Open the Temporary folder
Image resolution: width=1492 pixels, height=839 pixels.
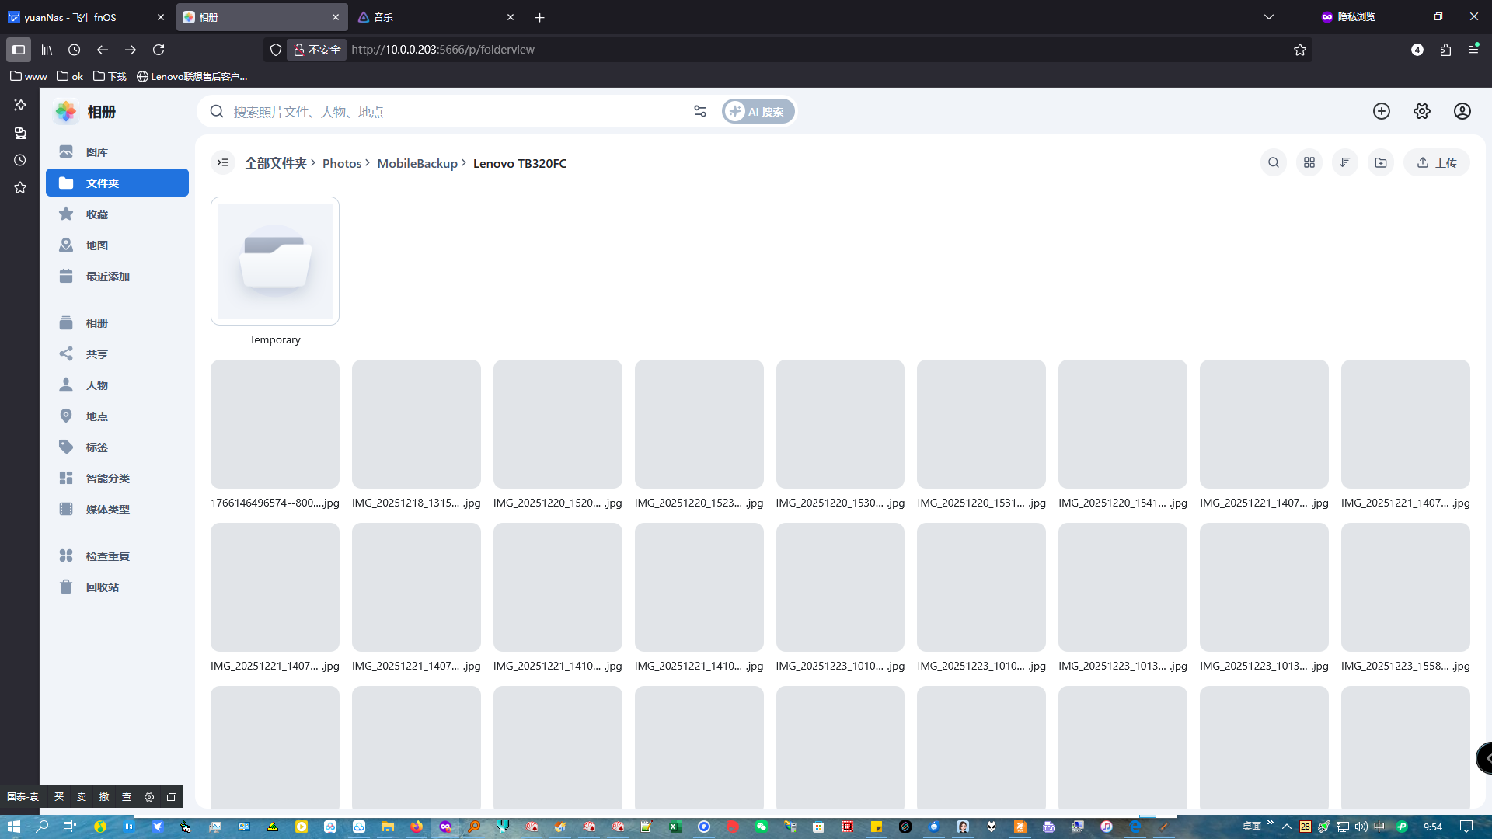pos(274,261)
